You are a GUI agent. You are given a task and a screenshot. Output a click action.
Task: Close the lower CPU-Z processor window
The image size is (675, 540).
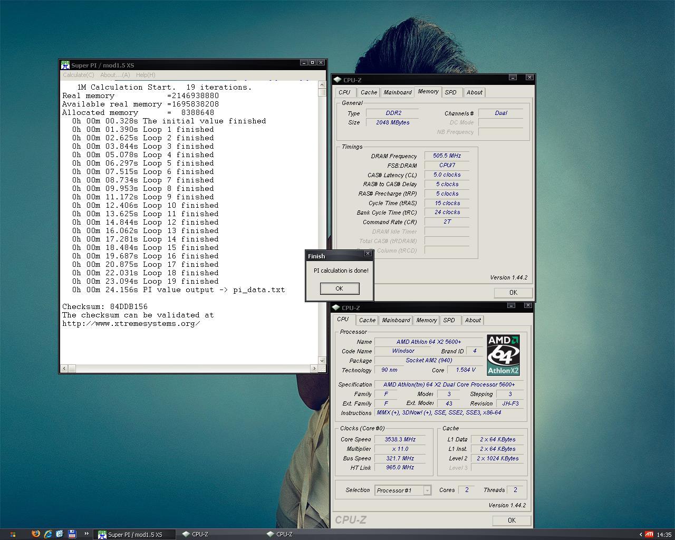(x=528, y=305)
